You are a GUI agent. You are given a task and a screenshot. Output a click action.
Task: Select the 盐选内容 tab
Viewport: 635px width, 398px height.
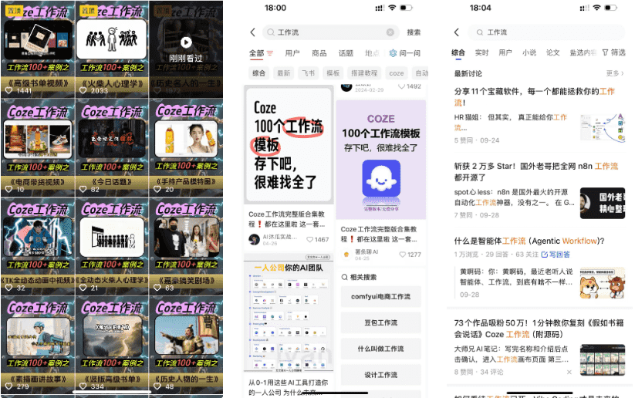coord(583,52)
